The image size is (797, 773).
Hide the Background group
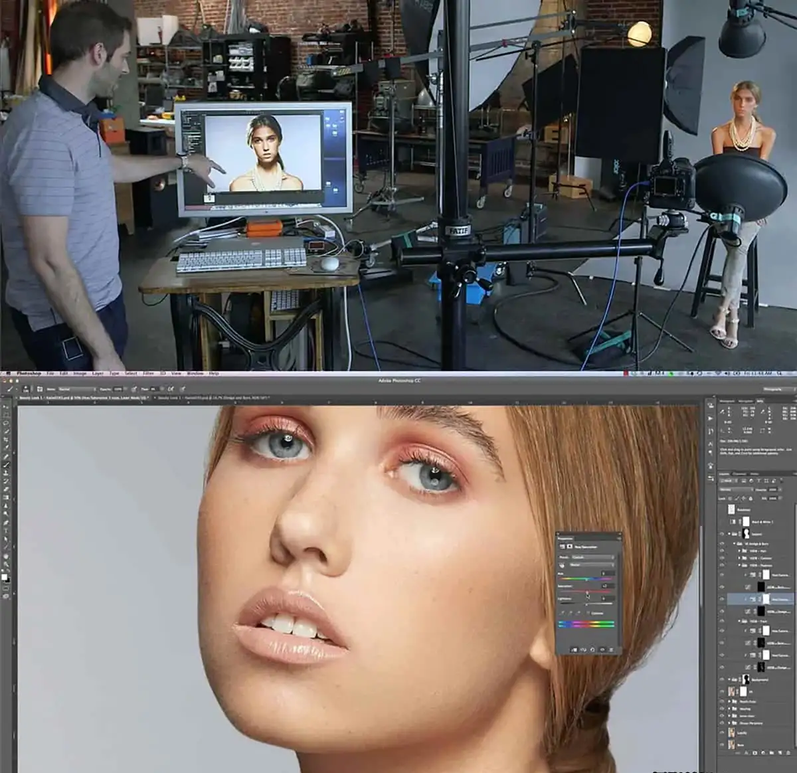point(723,680)
